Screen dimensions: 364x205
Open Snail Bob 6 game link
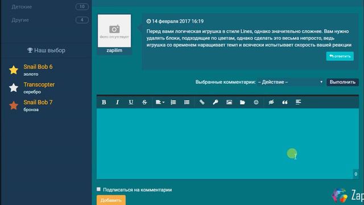point(38,67)
